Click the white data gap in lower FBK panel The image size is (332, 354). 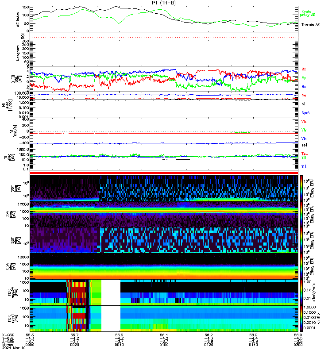point(111,319)
